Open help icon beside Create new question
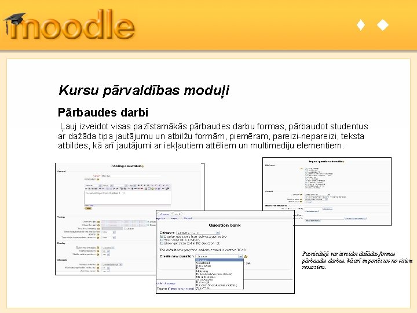Image resolution: width=417 pixels, height=313 pixels. tap(246, 256)
